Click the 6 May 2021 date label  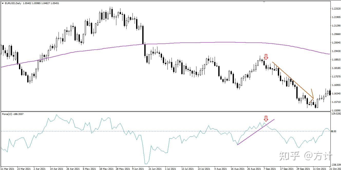(90, 169)
